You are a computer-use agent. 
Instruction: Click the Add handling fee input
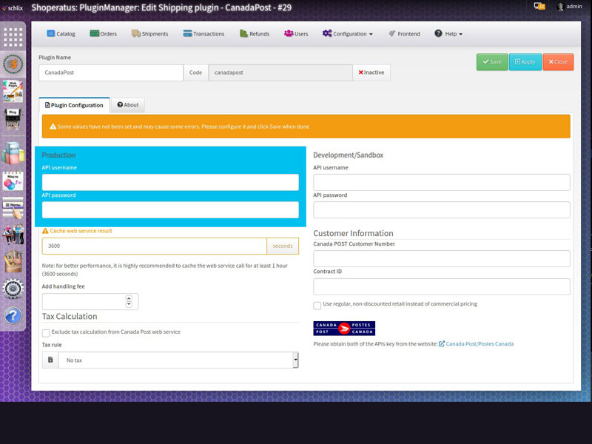[x=90, y=302]
